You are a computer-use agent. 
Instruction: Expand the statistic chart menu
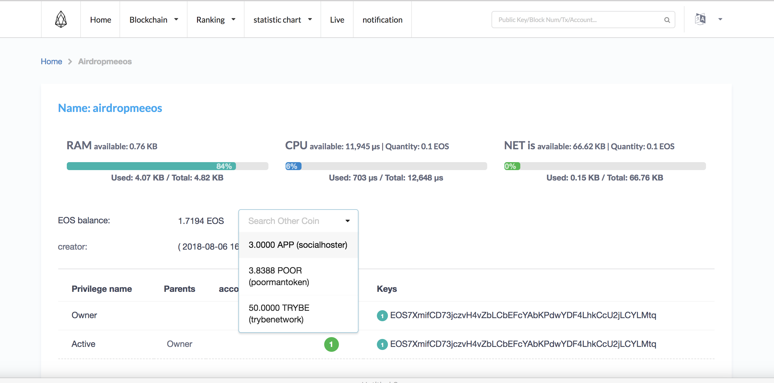[282, 20]
